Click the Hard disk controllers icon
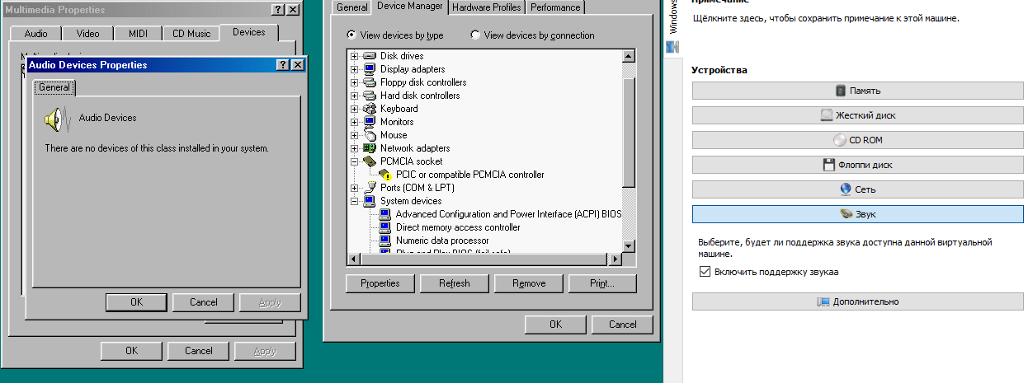Viewport: 1033px width, 383px height. [370, 96]
